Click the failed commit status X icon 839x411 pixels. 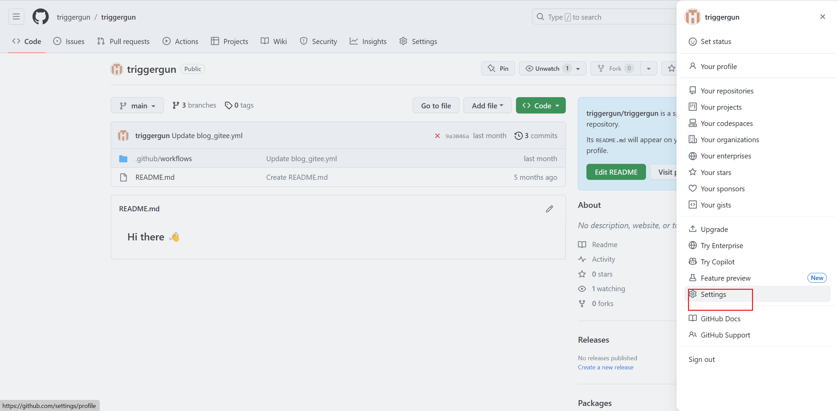437,136
